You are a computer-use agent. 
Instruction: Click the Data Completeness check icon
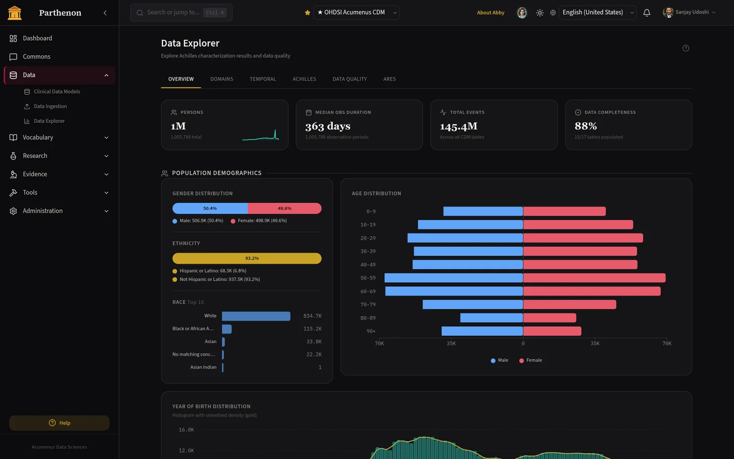coord(578,113)
